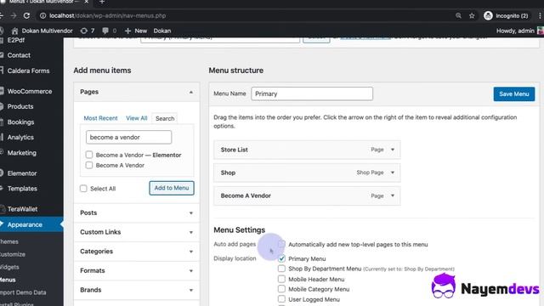
Task: Open TeraWallet in the admin sidebar
Action: (23, 209)
